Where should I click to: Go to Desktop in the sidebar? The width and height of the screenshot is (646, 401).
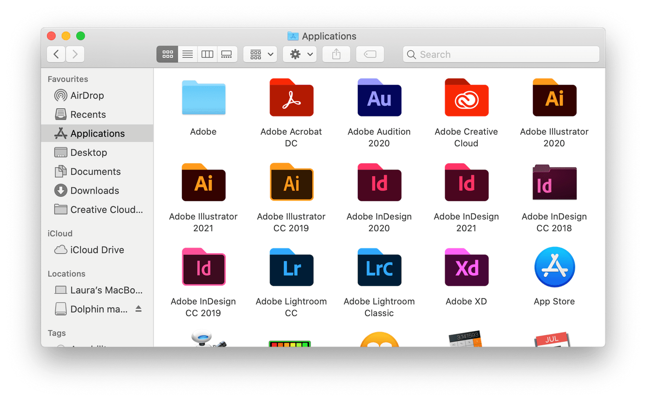97,153
